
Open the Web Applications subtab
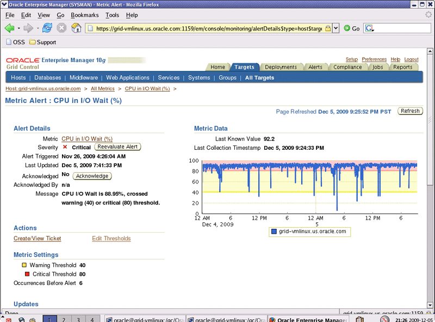pos(128,77)
